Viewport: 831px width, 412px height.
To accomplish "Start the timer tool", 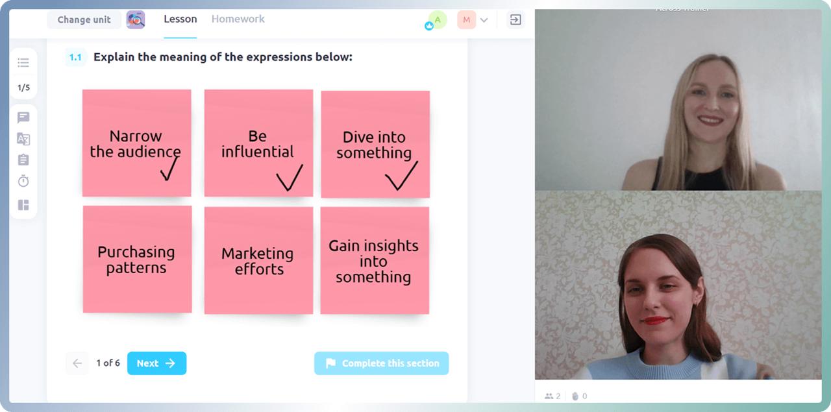I will click(23, 181).
